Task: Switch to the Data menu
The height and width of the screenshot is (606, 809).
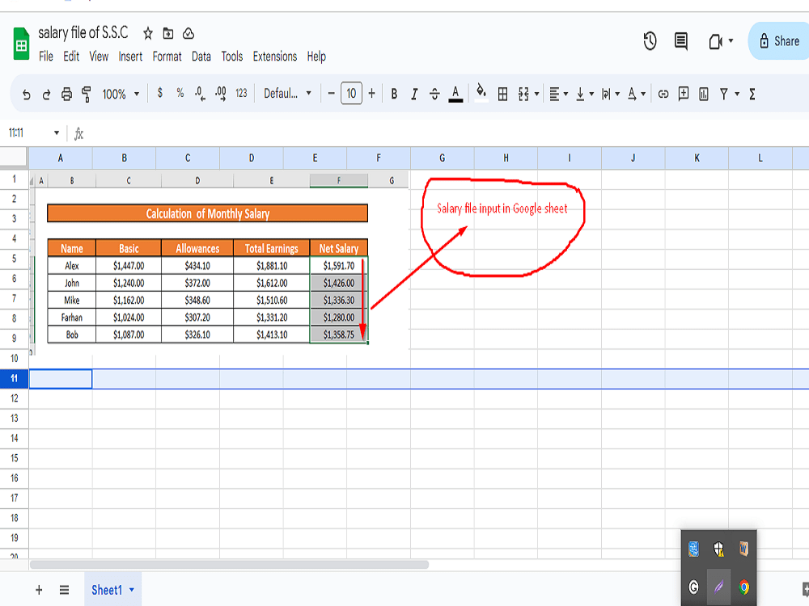Action: (201, 57)
